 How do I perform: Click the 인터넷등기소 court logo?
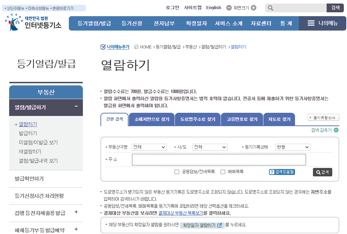click(33, 22)
